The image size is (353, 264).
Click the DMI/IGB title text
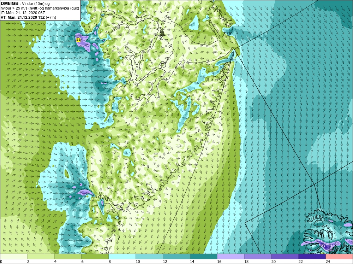click(10, 4)
